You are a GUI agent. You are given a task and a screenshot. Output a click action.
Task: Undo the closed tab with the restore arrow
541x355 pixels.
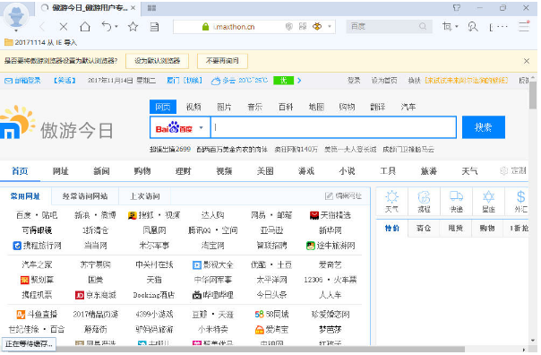[x=107, y=26]
